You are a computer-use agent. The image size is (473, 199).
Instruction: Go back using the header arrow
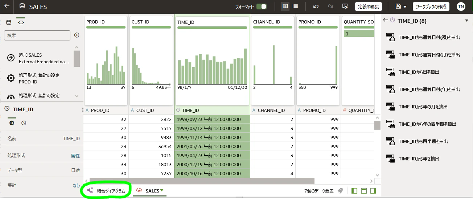point(7,7)
